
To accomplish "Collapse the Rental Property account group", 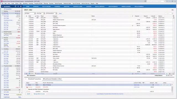I will (x=3, y=32).
